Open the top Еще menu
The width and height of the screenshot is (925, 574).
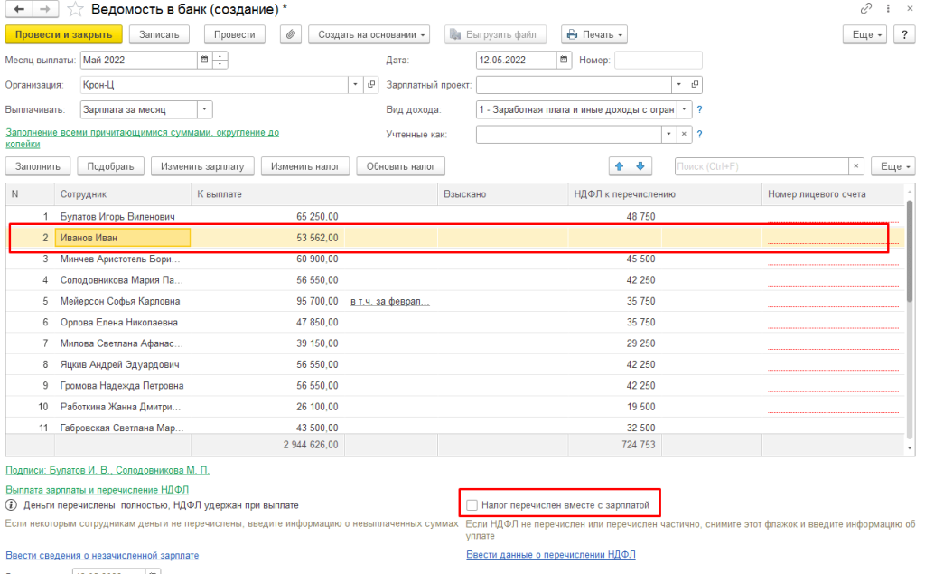864,34
